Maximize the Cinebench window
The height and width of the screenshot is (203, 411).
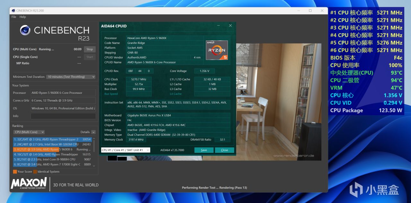tap(310, 11)
